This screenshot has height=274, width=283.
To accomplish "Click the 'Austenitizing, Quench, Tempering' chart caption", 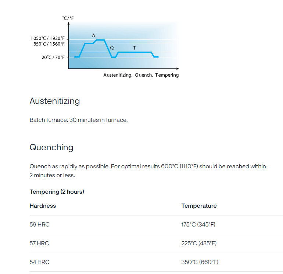I will [141, 75].
